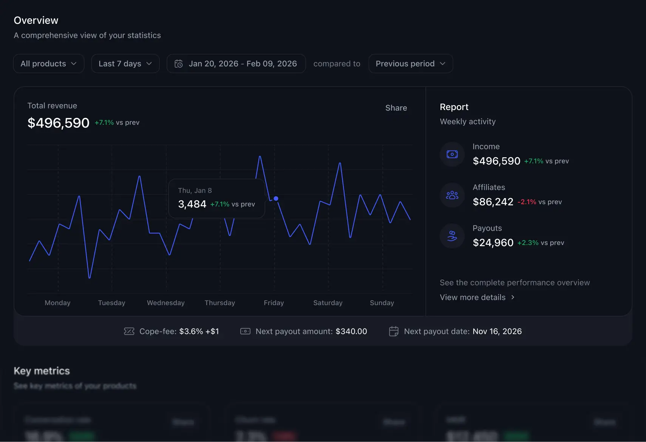Click the Cope-fee ticket icon
The height and width of the screenshot is (442, 646).
coord(129,331)
